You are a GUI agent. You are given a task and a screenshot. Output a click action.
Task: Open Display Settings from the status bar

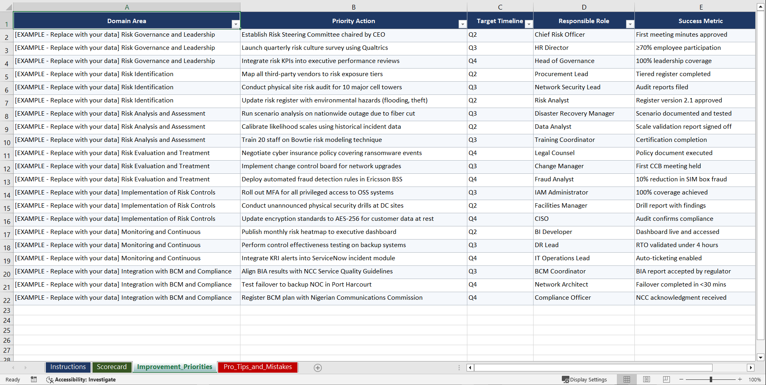pos(585,379)
